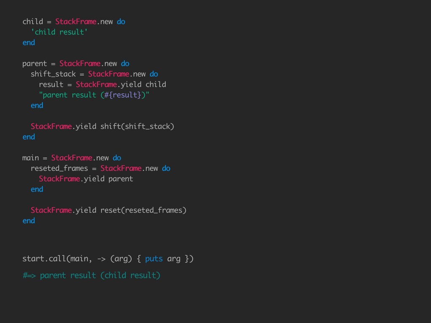Click the final end closing the main block
The image size is (431, 323).
(x=29, y=221)
